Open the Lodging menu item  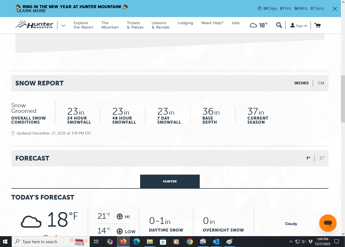click(185, 23)
